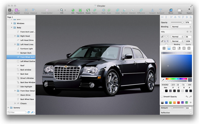This screenshot has height=124, width=199.
Task: Click the Rotate tool icon
Action: pyautogui.click(x=88, y=10)
